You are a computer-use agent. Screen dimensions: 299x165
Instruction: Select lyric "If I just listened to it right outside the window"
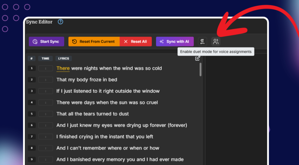[x=108, y=91]
